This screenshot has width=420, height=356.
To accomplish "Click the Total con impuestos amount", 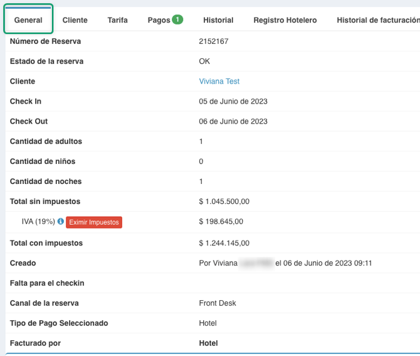I will 224,243.
